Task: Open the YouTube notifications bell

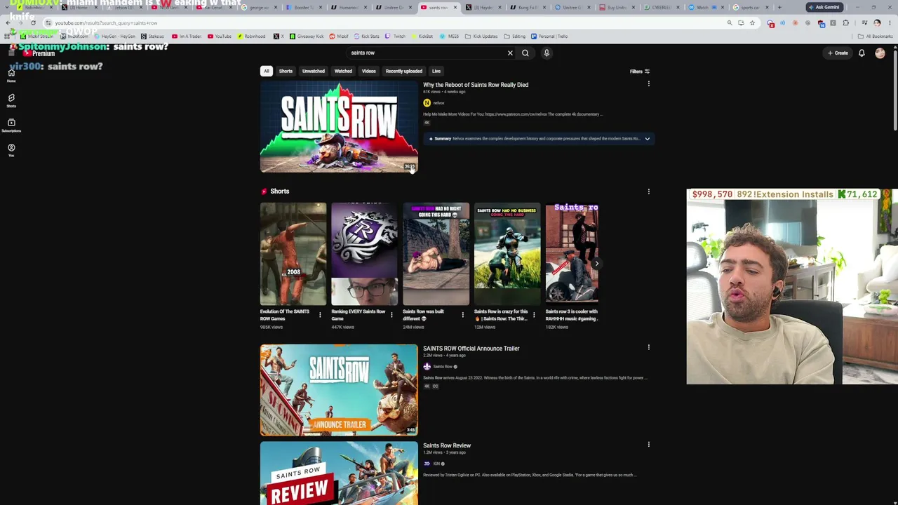Action: 862,53
